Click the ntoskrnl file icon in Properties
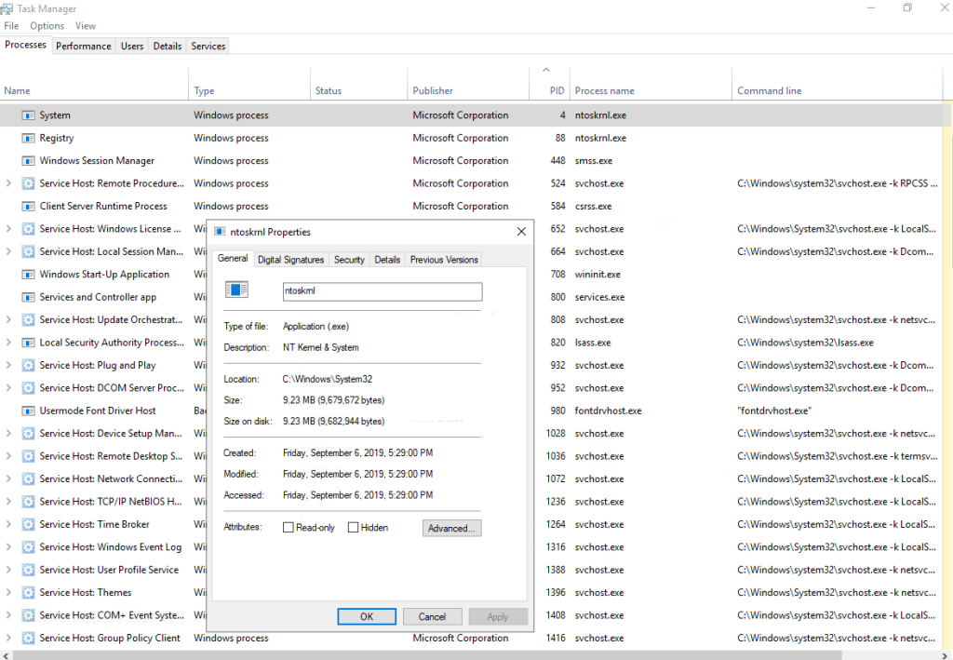Image resolution: width=953 pixels, height=660 pixels. [x=237, y=290]
